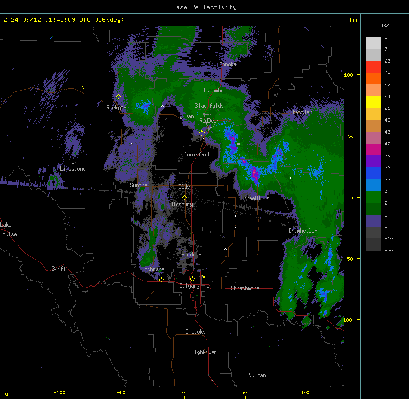The width and height of the screenshot is (409, 399).
Task: Select the Vulcan label
Action: (x=258, y=375)
